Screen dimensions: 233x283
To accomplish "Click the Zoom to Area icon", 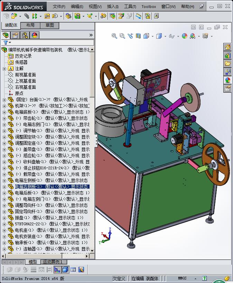I will point(122,36).
